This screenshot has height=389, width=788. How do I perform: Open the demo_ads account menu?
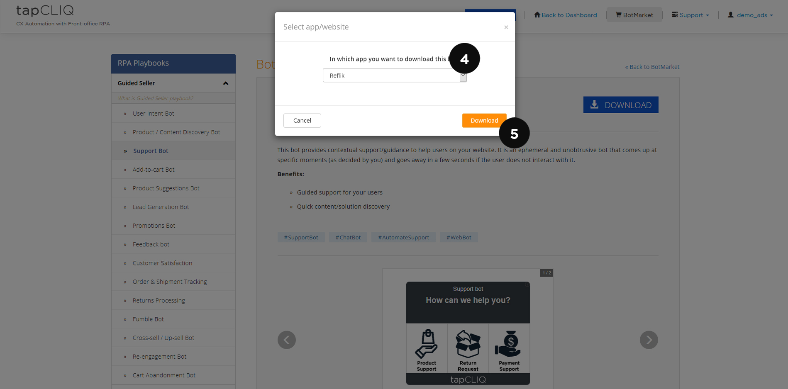750,15
